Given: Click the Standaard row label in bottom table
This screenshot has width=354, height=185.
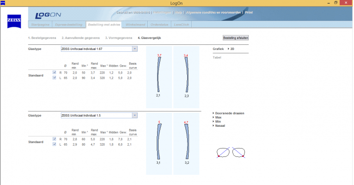Looking at the screenshot, I should pos(36,142).
